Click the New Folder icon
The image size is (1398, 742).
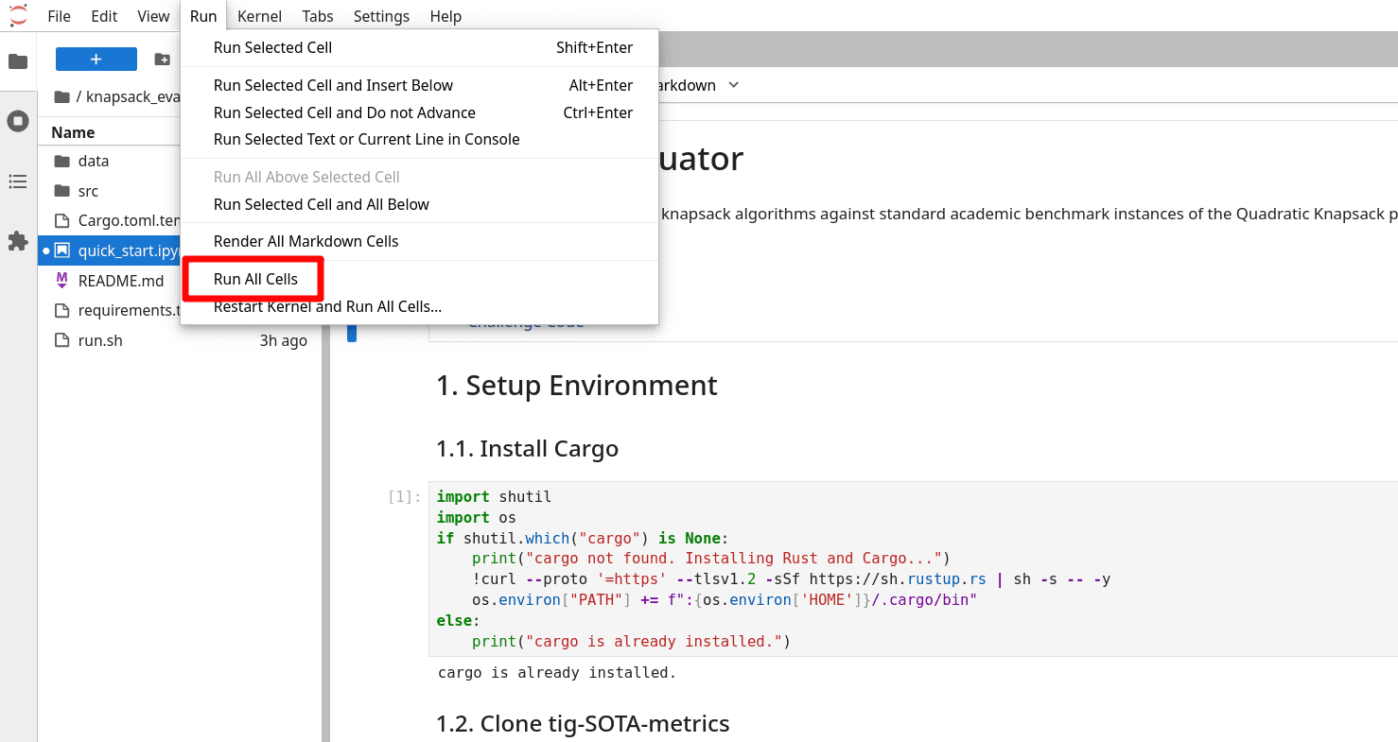pyautogui.click(x=163, y=60)
